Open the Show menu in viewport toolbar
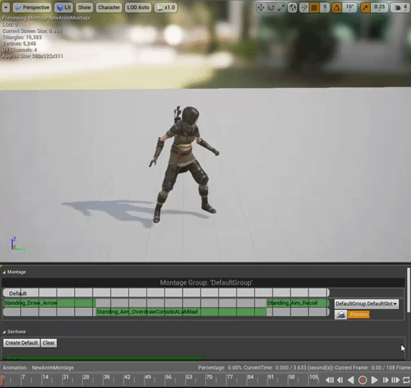The width and height of the screenshot is (411, 388). click(x=85, y=8)
